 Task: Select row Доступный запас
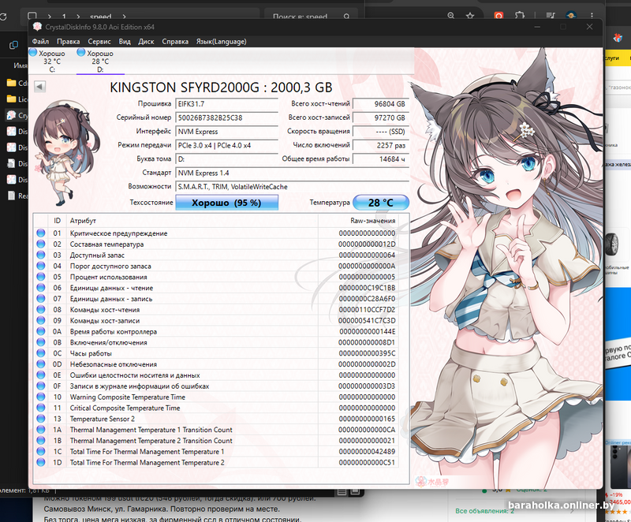tap(216, 255)
